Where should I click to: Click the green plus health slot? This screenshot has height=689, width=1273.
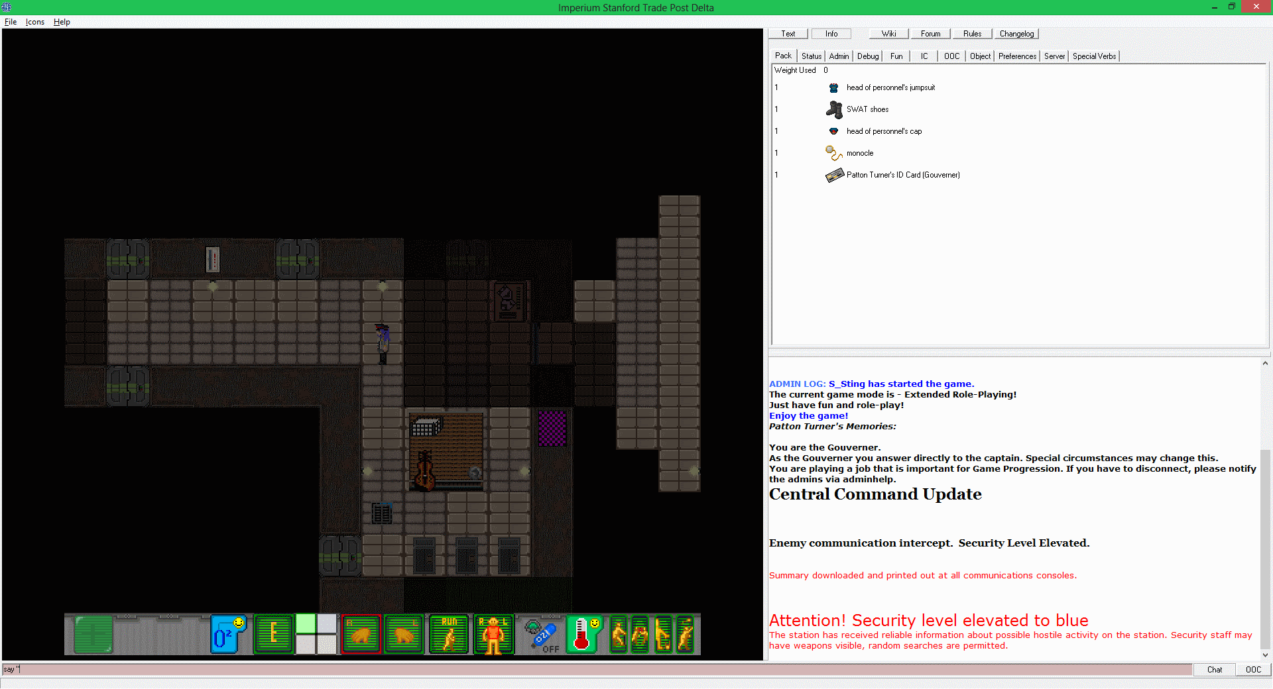click(x=93, y=634)
